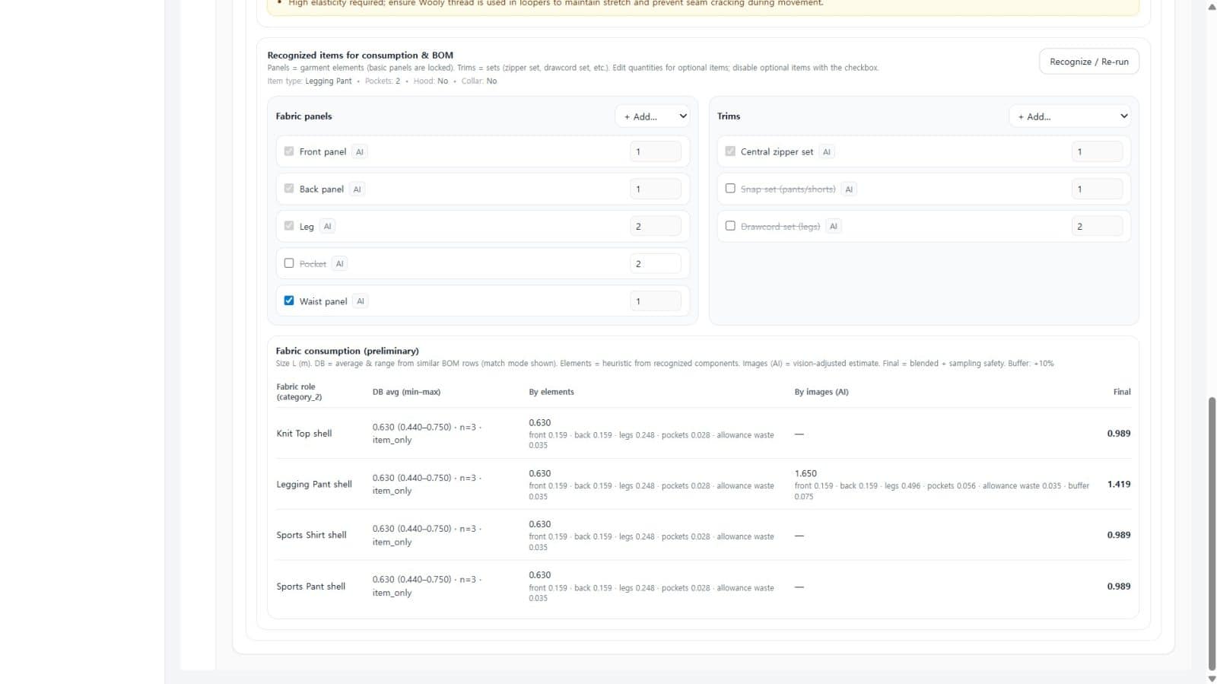Viewport: 1217px width, 684px height.
Task: Click the Recognize / Re-run button
Action: pos(1088,62)
